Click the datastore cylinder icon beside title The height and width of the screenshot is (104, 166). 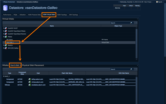click(5, 8)
